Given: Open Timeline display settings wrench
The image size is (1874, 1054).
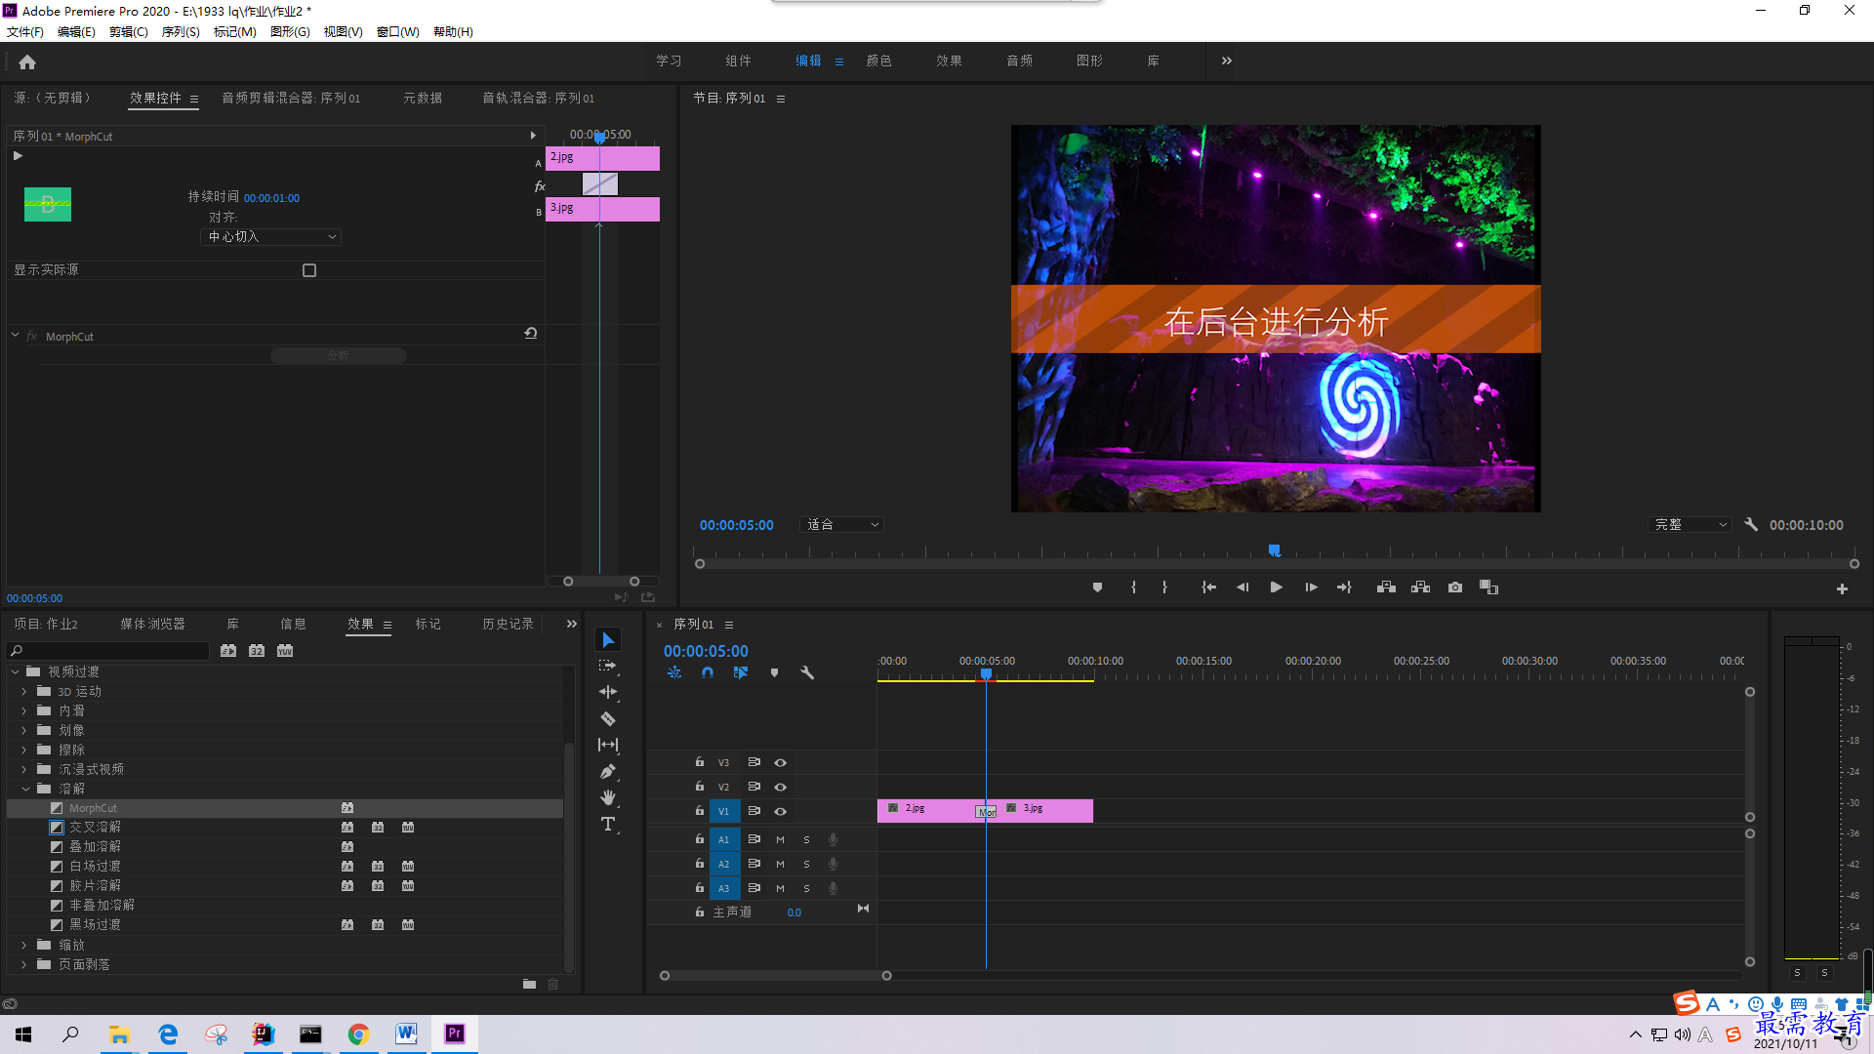Looking at the screenshot, I should coord(807,672).
